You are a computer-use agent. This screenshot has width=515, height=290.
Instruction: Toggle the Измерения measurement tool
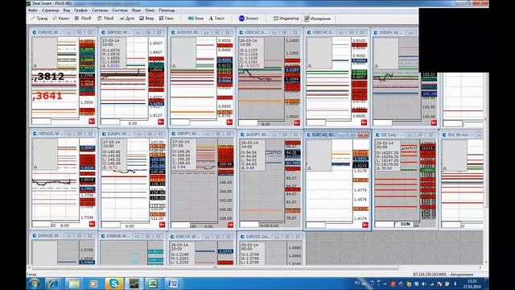[x=317, y=19]
